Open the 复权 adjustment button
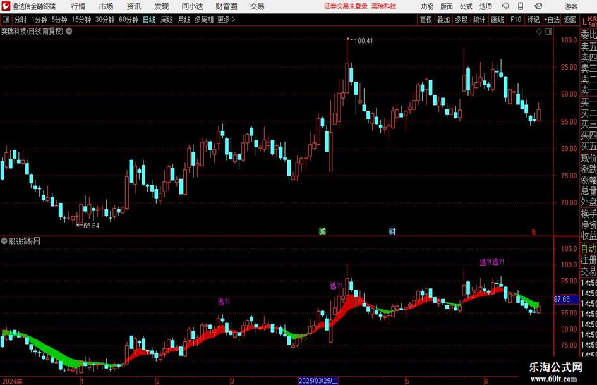Screen dimensions: 597x385 [x=426, y=20]
